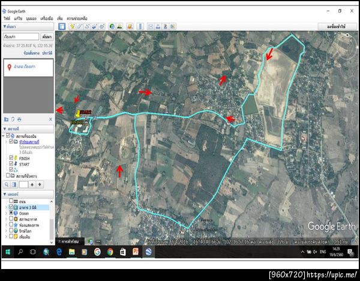Copy search results to My Places folder icon

6,119
